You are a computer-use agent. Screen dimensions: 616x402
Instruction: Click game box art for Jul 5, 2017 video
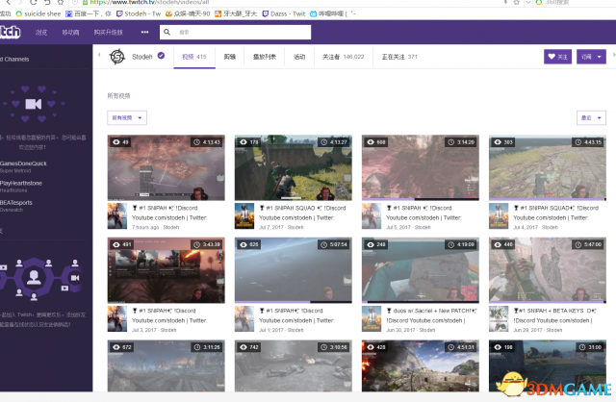(372, 216)
